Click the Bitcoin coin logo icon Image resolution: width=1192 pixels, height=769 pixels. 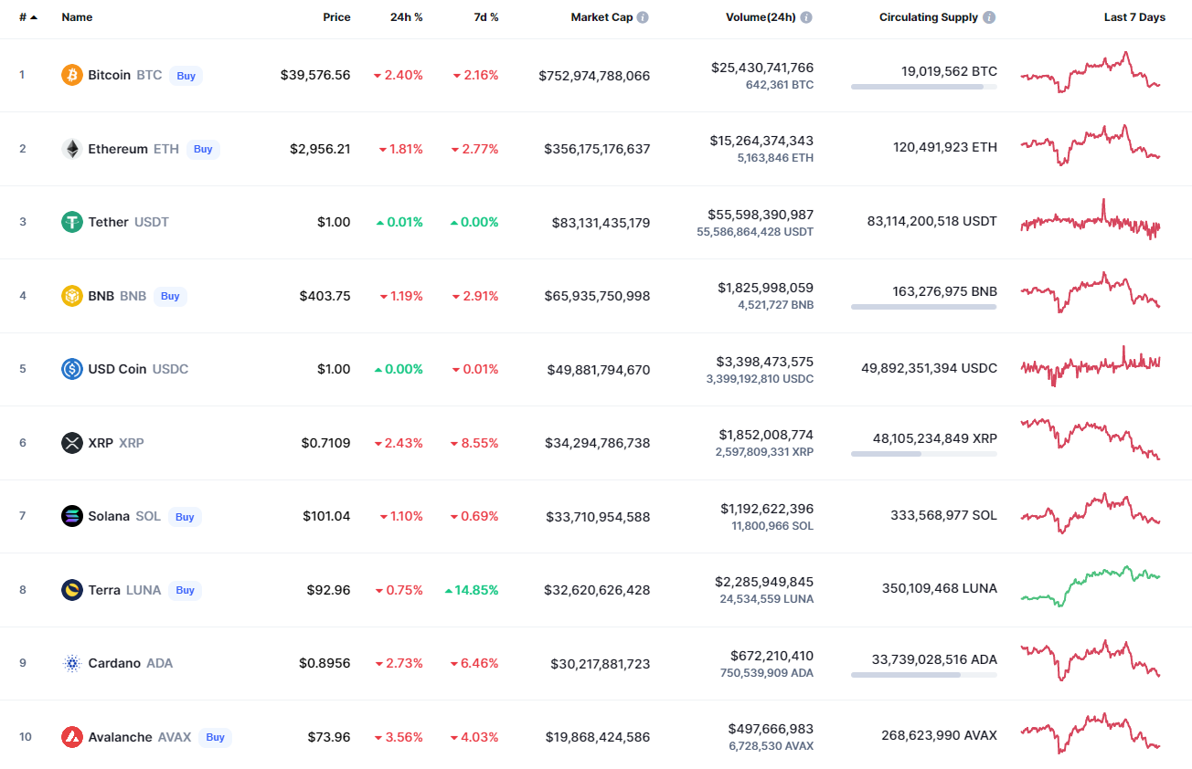coord(72,75)
